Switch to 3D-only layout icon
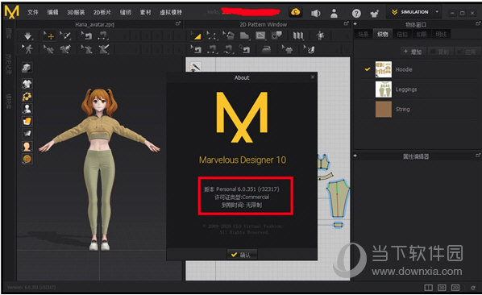 point(442,288)
